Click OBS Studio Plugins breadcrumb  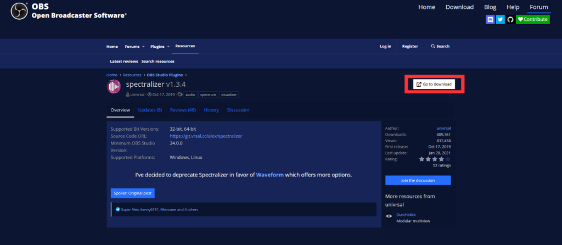coord(165,75)
